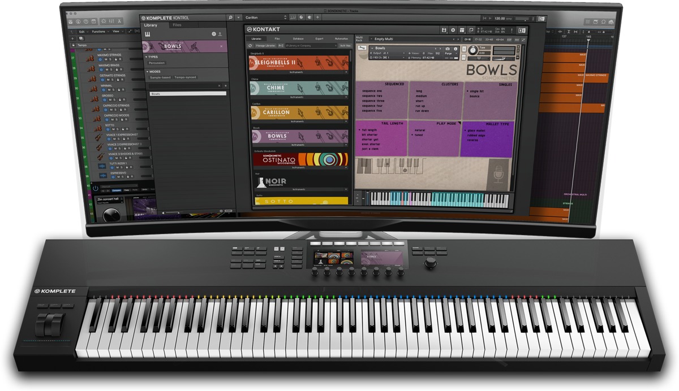Switch to the Files tab in Komplete Kontrol
The height and width of the screenshot is (391, 679).
coord(177,25)
